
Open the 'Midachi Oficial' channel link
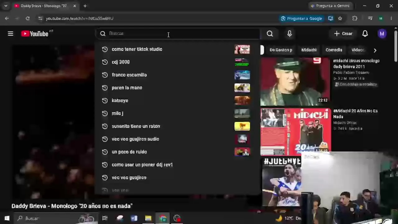pyautogui.click(x=345, y=123)
